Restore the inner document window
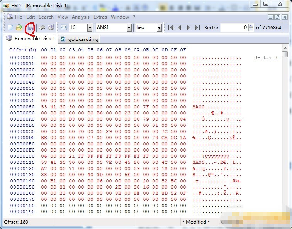This screenshot has width=292, height=229. [x=277, y=17]
